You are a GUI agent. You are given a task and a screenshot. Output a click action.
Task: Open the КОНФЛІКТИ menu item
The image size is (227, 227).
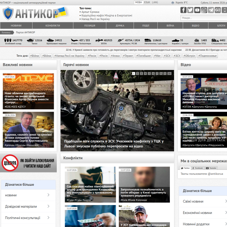53,25
